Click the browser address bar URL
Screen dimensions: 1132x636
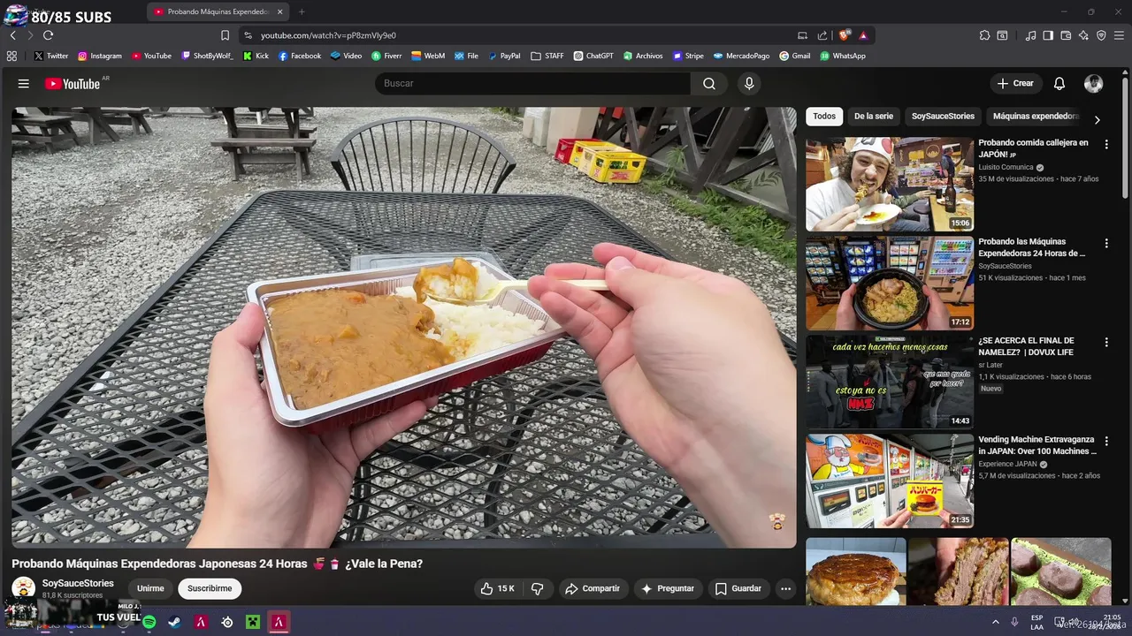328,35
